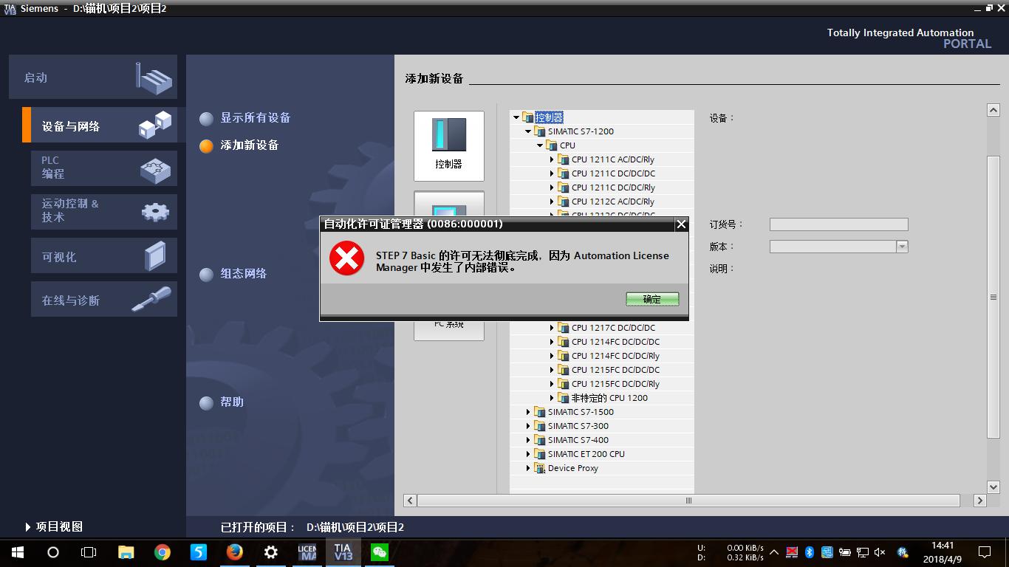The image size is (1009, 567).
Task: Expand CPU 1214FC DC/DC/DC node
Action: (552, 342)
